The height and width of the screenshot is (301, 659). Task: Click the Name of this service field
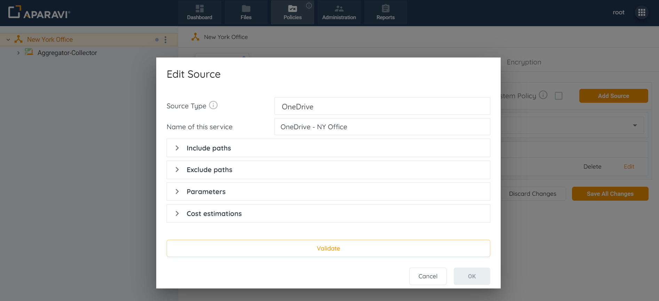[382, 127]
